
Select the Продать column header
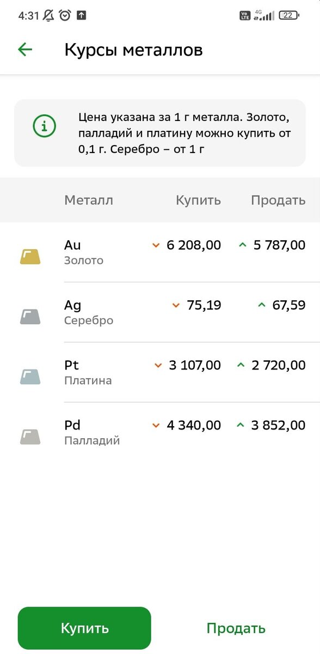278,200
